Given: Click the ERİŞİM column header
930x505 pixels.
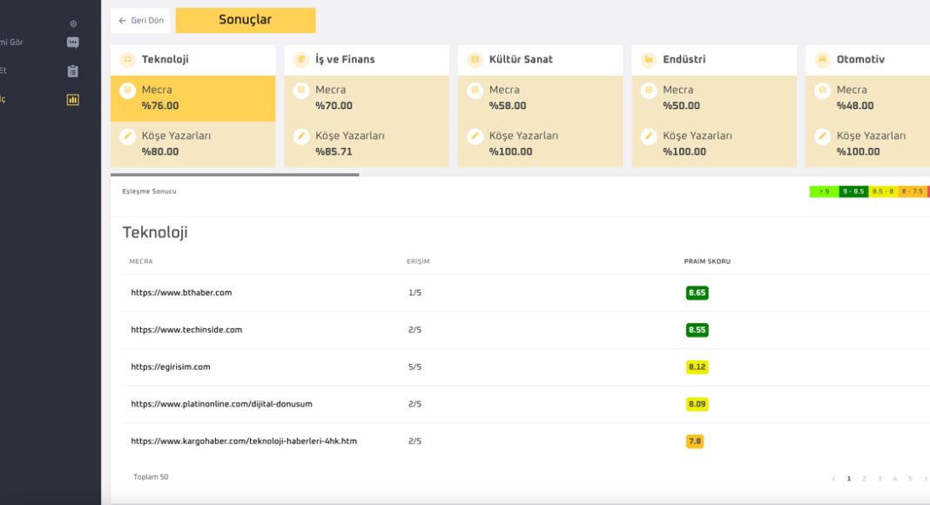Looking at the screenshot, I should coord(418,261).
